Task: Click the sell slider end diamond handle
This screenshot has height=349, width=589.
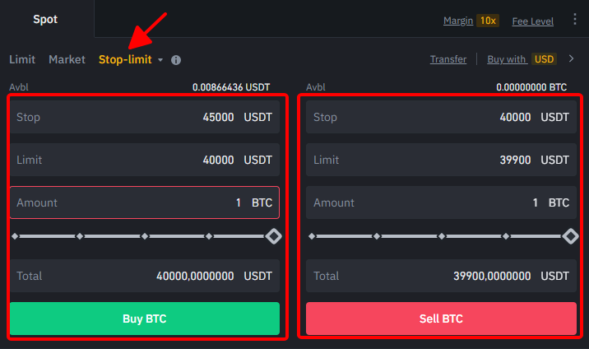Action: tap(571, 236)
